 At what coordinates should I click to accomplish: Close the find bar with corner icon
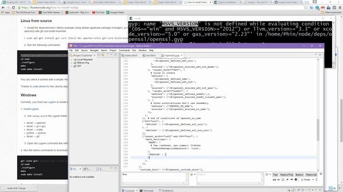(x=320, y=174)
